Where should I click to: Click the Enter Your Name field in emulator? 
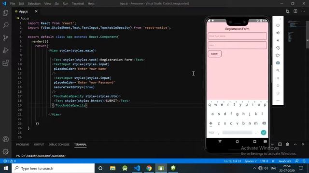pos(237,36)
